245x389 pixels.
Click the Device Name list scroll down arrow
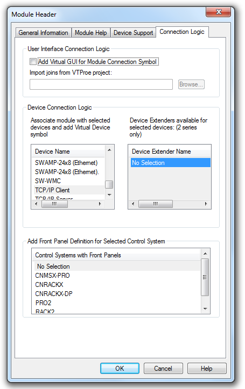tap(109, 195)
